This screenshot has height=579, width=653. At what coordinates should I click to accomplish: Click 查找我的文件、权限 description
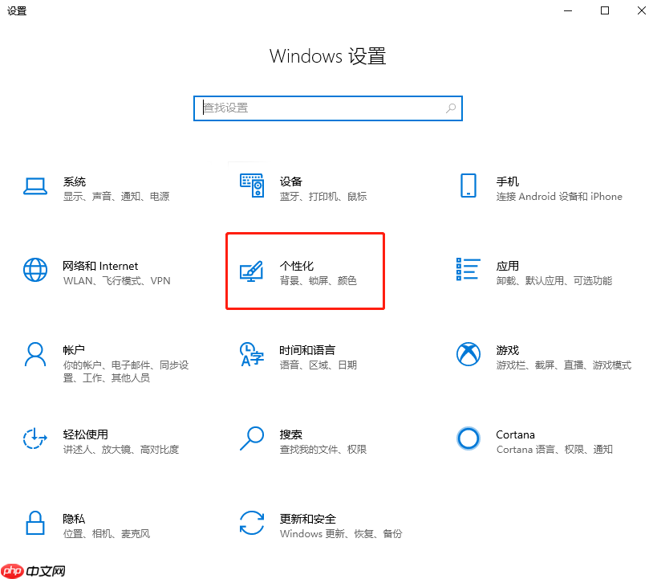(323, 449)
